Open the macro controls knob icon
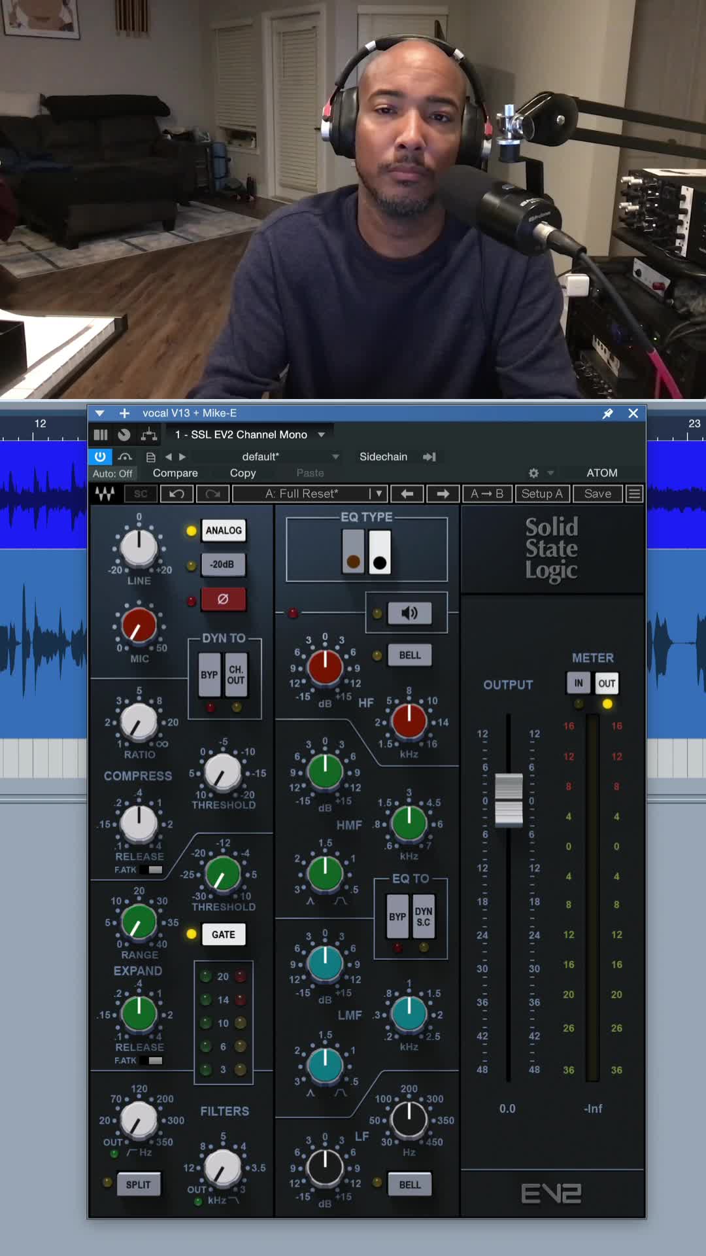This screenshot has height=1256, width=706. click(124, 434)
